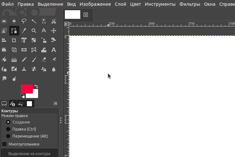Viewport: 235px width, 157px height.
Task: Select the Handle Transform tool
Action: tap(4, 50)
